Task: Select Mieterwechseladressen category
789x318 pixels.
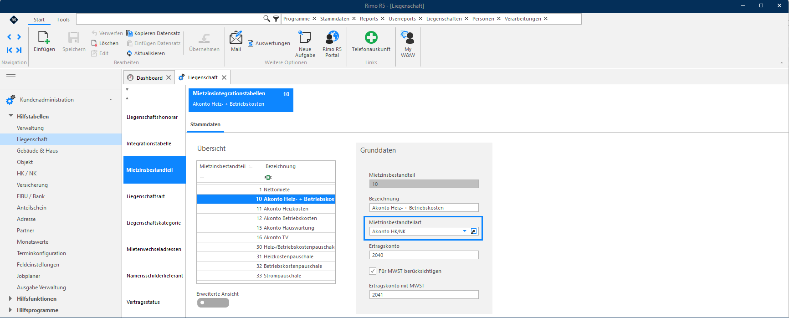Action: [154, 249]
